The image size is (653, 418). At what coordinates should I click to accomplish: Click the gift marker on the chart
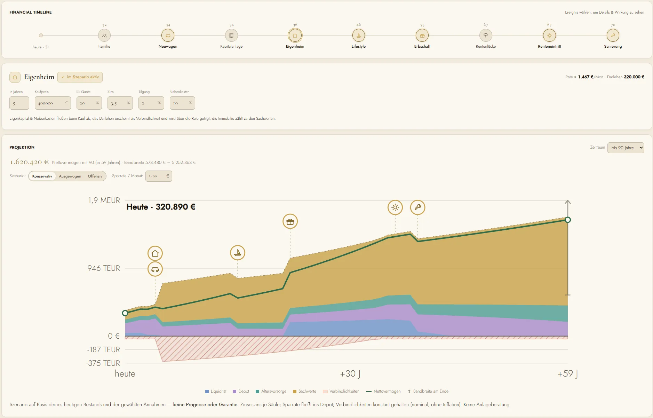pyautogui.click(x=290, y=222)
